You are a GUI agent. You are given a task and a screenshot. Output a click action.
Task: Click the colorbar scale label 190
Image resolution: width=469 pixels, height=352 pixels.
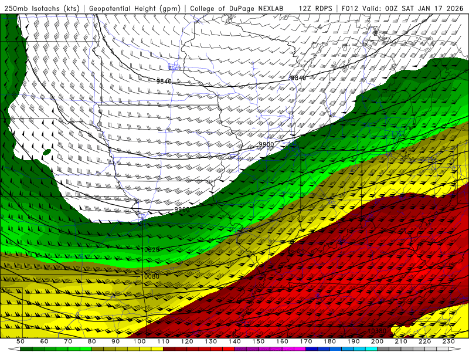(x=354, y=341)
